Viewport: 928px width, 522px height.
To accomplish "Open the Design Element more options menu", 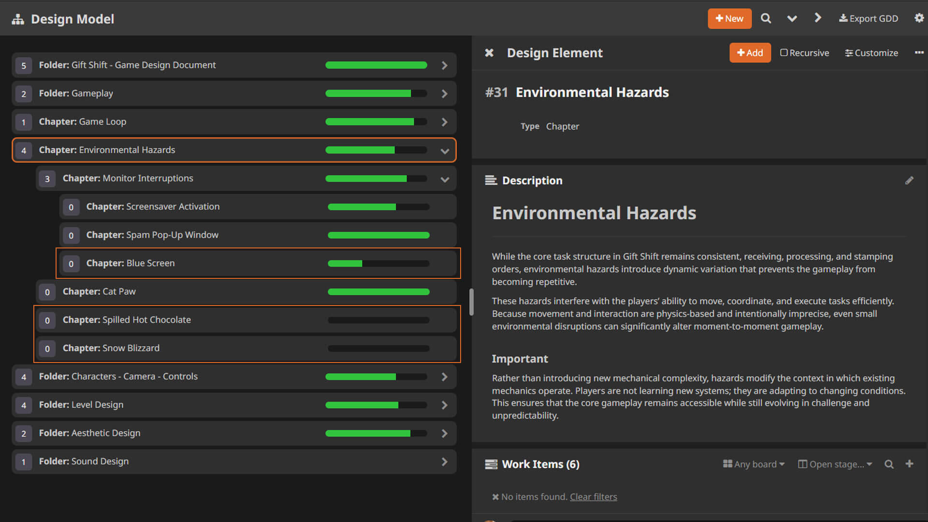I will (x=919, y=52).
